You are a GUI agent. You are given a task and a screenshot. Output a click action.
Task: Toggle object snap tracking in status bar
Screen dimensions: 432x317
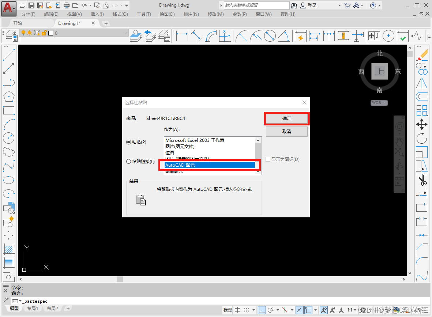(x=300, y=310)
